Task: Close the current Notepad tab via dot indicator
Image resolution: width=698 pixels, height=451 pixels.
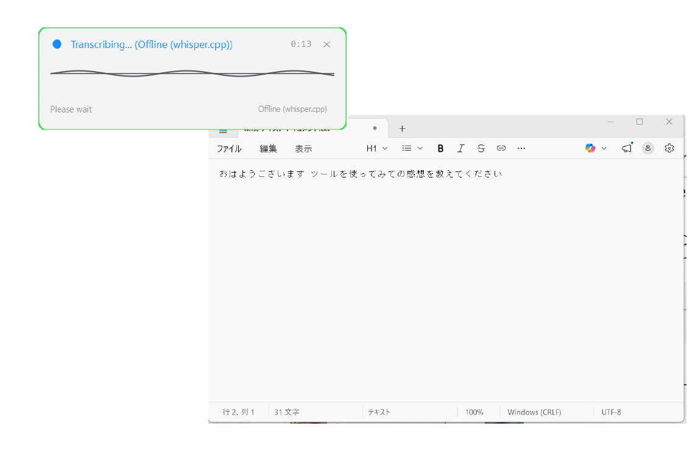Action: 375,128
